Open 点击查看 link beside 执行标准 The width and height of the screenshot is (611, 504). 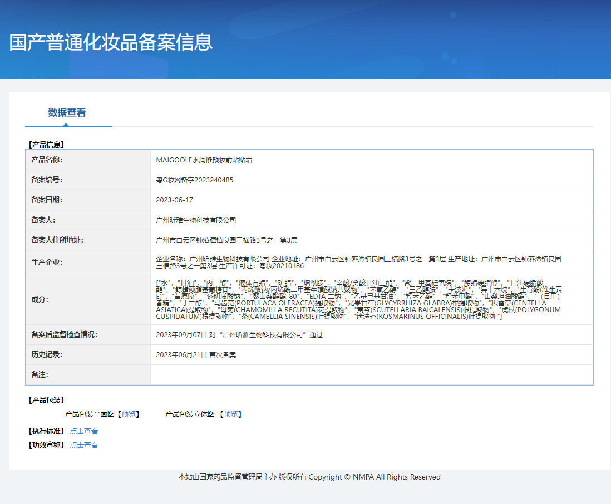[84, 431]
